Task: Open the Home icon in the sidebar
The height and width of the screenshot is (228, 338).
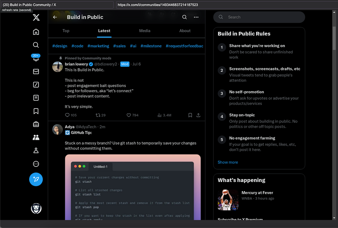Action: [x=36, y=32]
